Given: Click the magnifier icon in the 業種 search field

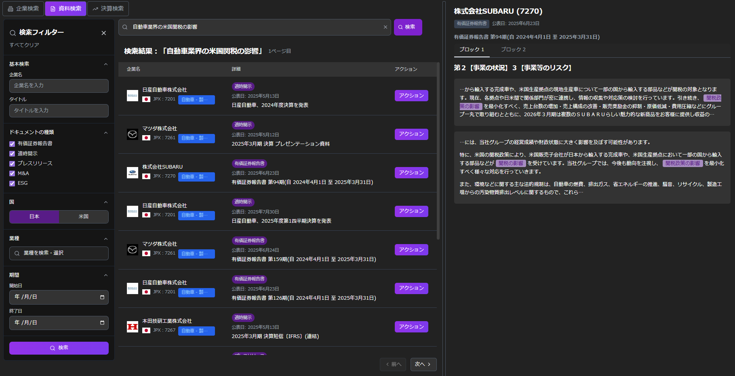Looking at the screenshot, I should coord(17,253).
